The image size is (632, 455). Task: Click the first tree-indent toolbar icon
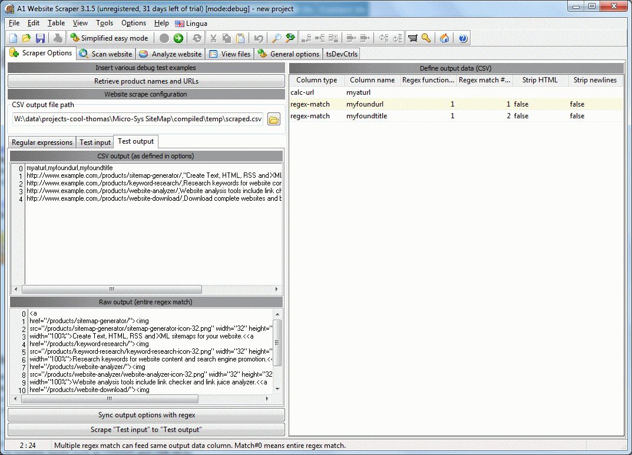(x=306, y=38)
